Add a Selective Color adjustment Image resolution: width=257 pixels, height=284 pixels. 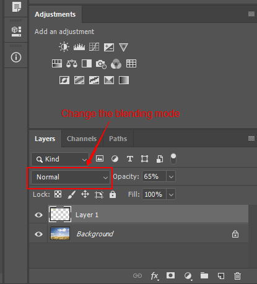109,80
